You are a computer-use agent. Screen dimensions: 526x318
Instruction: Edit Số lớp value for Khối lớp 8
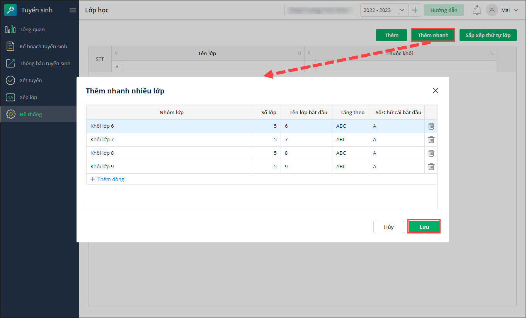pyautogui.click(x=267, y=153)
